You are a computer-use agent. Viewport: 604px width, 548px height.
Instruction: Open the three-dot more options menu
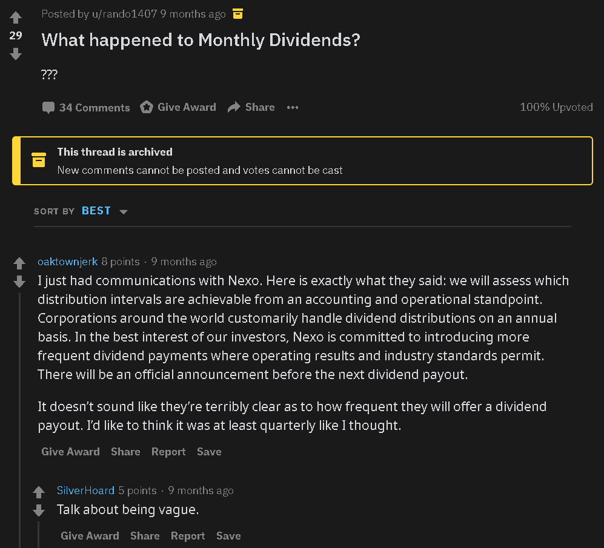293,107
